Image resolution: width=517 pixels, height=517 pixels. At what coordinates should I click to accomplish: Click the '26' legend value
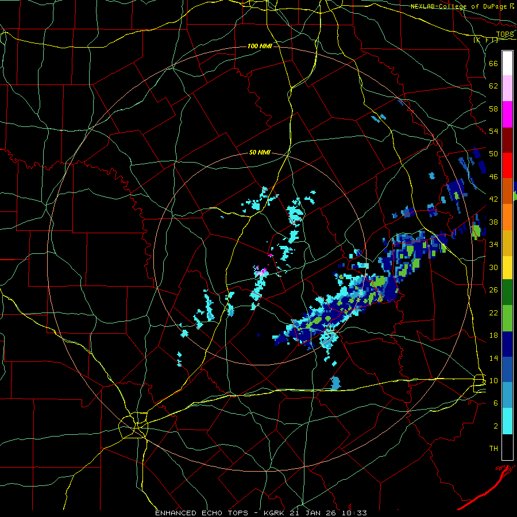point(493,290)
